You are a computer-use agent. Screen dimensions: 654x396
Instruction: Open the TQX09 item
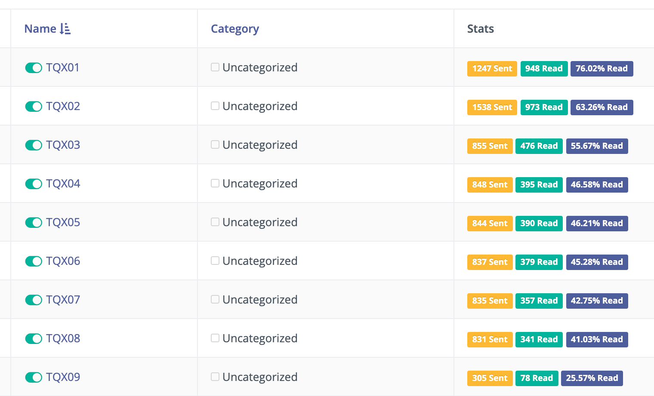coord(63,377)
